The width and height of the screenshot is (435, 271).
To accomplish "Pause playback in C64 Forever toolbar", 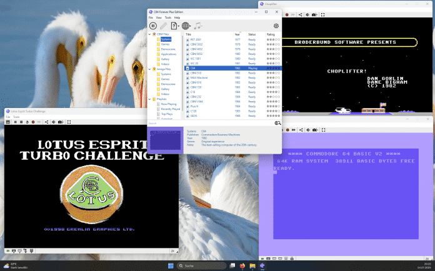I will pos(153,26).
